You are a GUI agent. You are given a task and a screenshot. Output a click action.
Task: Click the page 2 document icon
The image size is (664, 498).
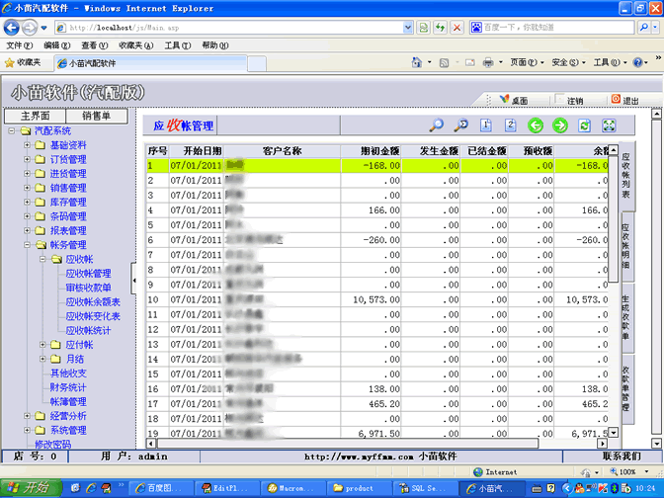(511, 125)
